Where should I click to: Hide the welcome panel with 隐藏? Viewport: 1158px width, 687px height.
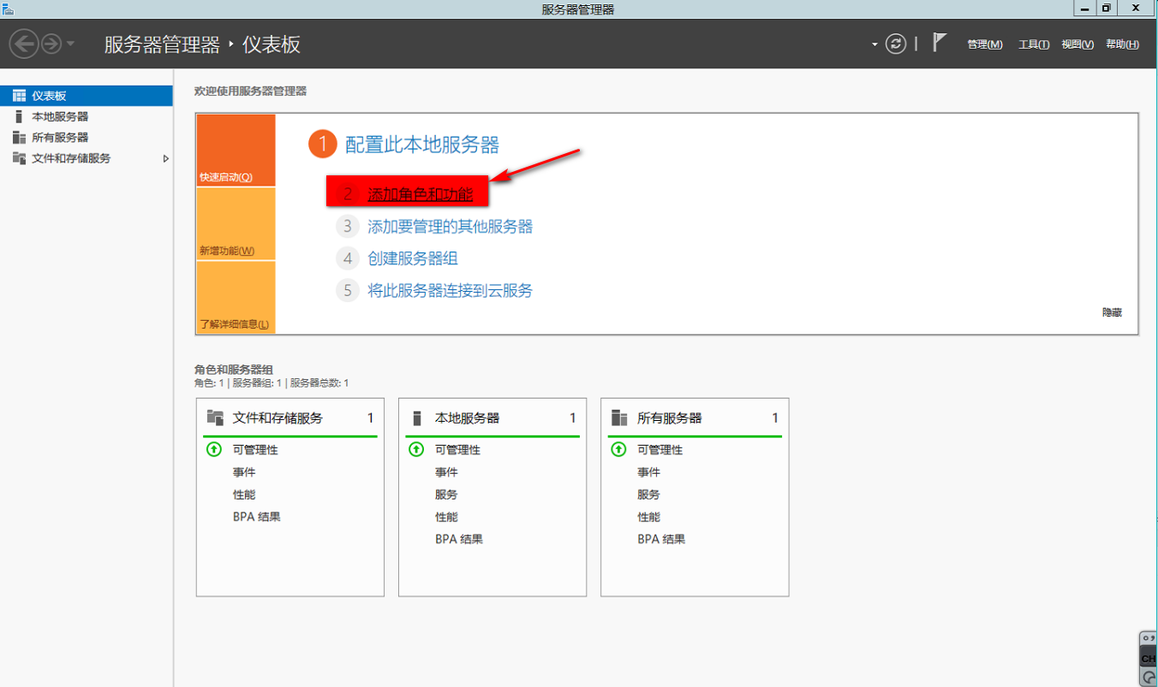point(1112,313)
